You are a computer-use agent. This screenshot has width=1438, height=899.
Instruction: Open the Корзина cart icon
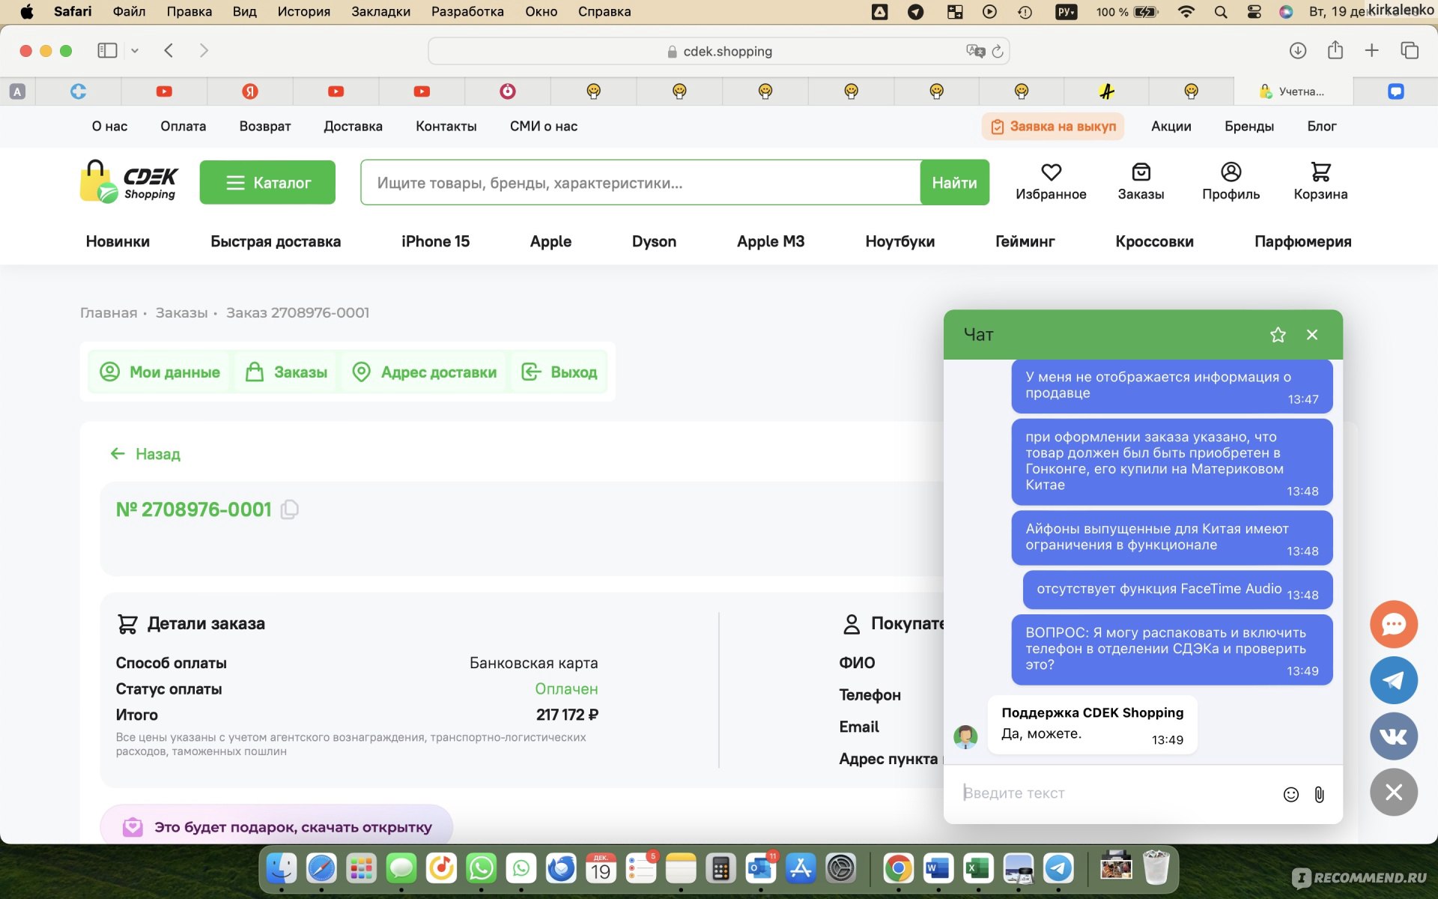click(1320, 172)
